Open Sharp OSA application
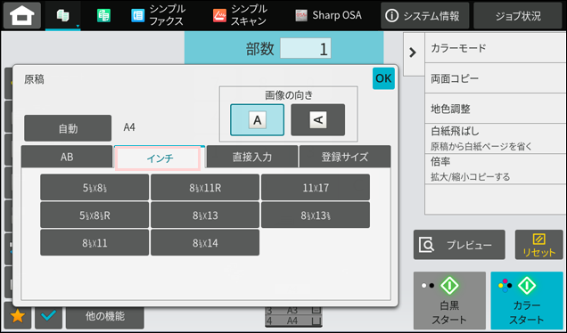This screenshot has width=567, height=333. (x=328, y=15)
